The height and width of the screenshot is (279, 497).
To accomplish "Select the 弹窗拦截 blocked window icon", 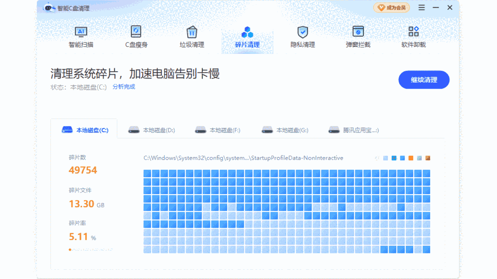I will click(x=358, y=32).
